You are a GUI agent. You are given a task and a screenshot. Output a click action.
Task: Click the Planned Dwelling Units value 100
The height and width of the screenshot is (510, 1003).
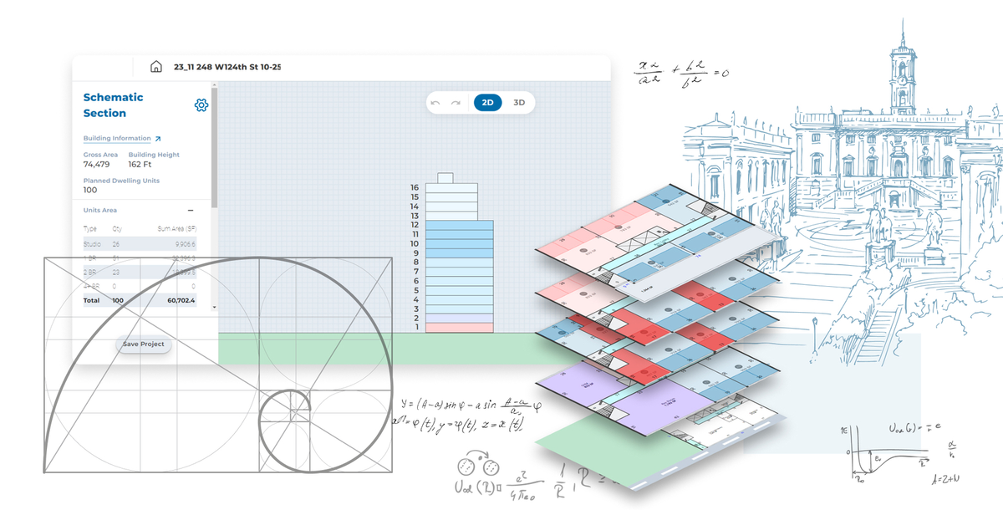[90, 190]
